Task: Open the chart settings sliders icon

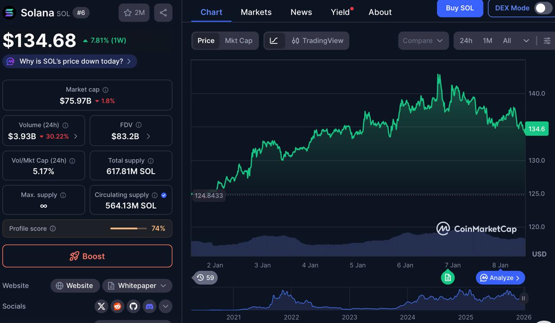Action: [x=547, y=40]
